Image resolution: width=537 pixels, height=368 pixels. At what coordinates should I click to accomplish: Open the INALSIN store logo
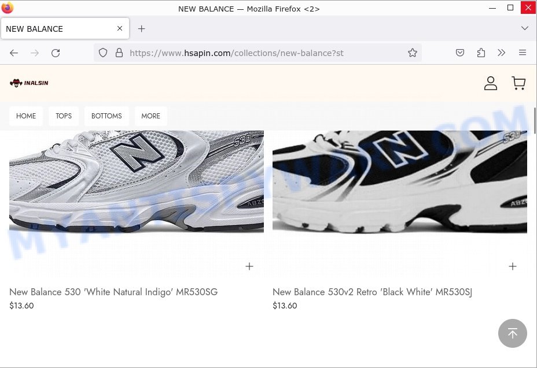(x=29, y=83)
